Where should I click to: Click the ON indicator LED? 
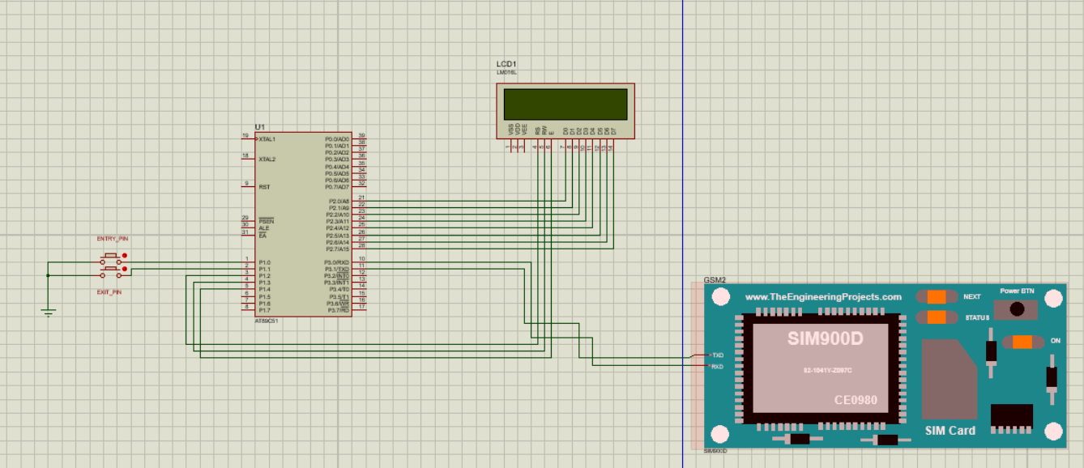coord(1022,342)
